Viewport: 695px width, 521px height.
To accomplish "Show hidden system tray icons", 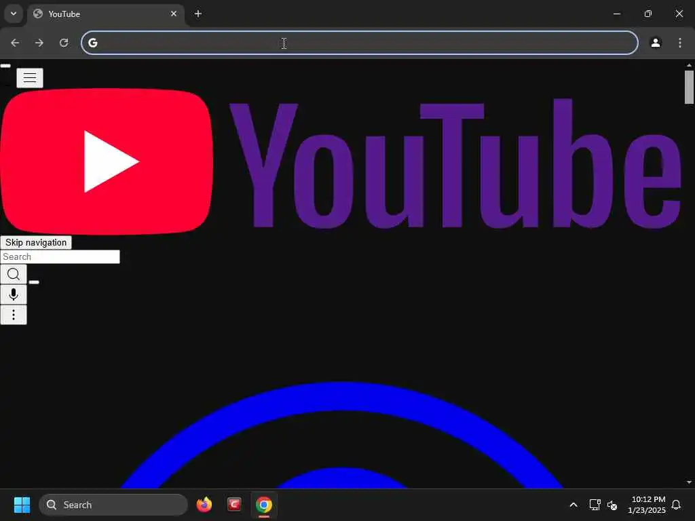I will [573, 505].
